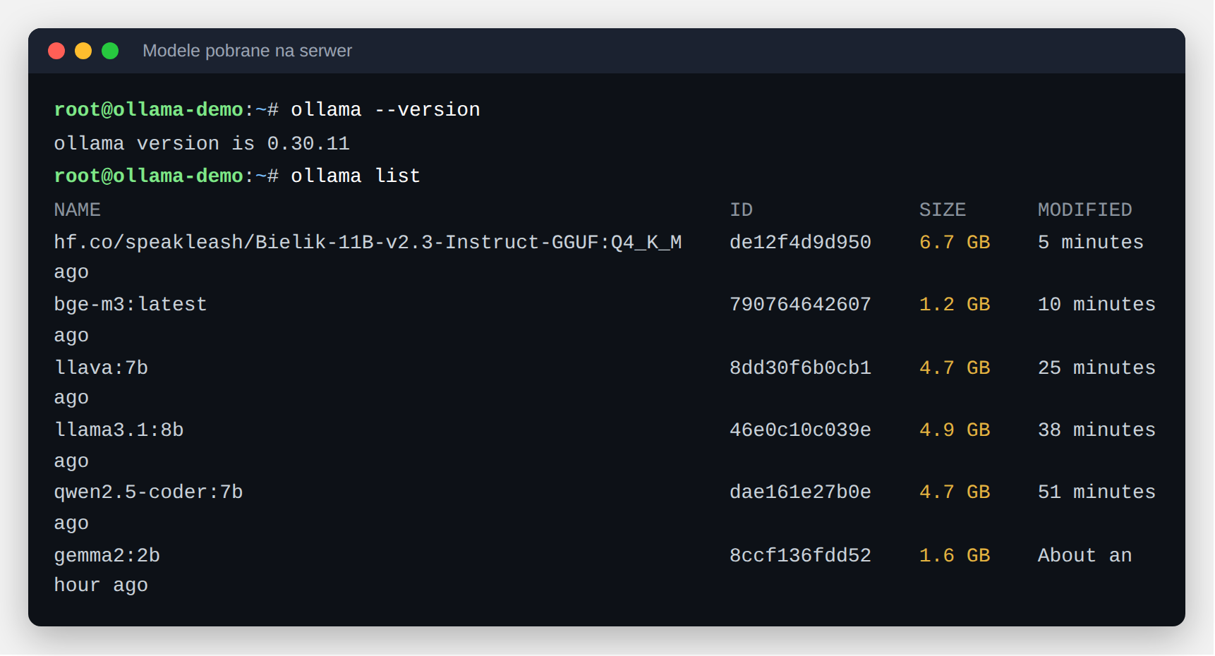Click the 6.7 GB size value
This screenshot has width=1215, height=656.
tap(955, 242)
